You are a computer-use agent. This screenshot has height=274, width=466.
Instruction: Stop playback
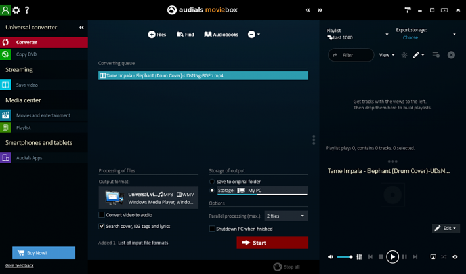(381, 257)
